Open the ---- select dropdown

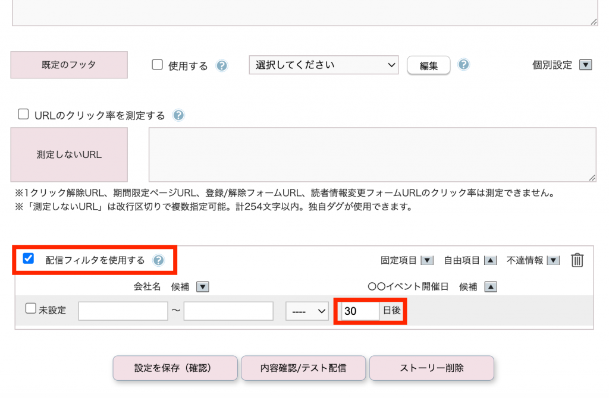(307, 311)
